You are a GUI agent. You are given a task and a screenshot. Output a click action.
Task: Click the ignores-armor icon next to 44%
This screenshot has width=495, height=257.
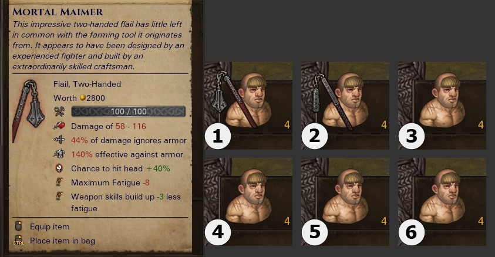59,140
